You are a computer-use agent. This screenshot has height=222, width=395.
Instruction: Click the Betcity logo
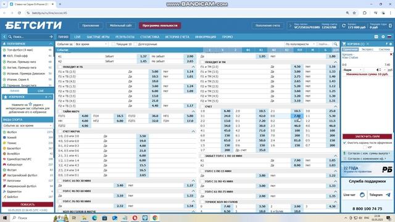coord(33,25)
